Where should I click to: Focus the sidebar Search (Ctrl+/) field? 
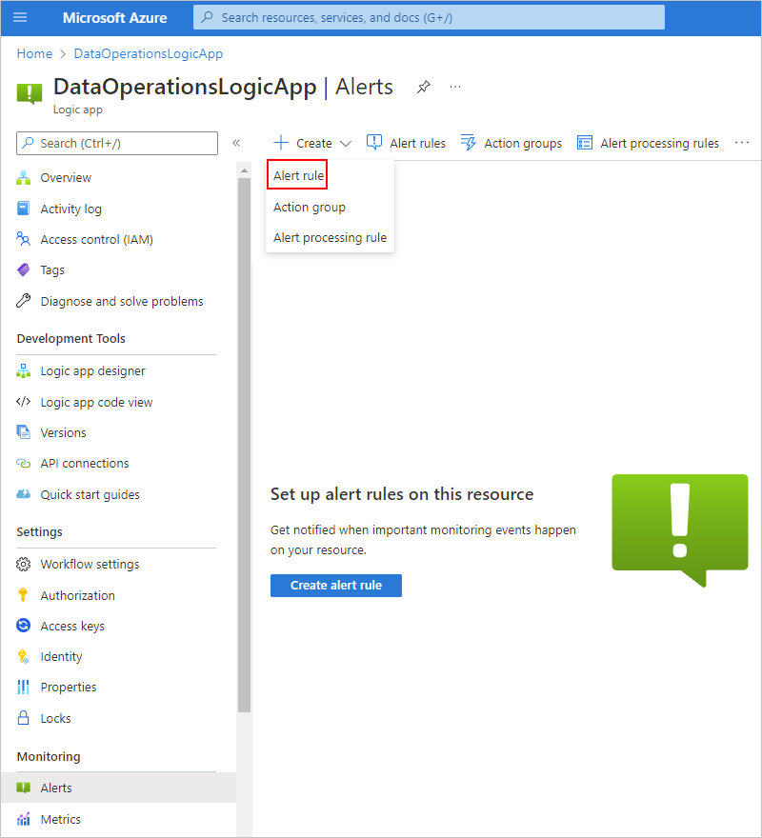coord(117,143)
